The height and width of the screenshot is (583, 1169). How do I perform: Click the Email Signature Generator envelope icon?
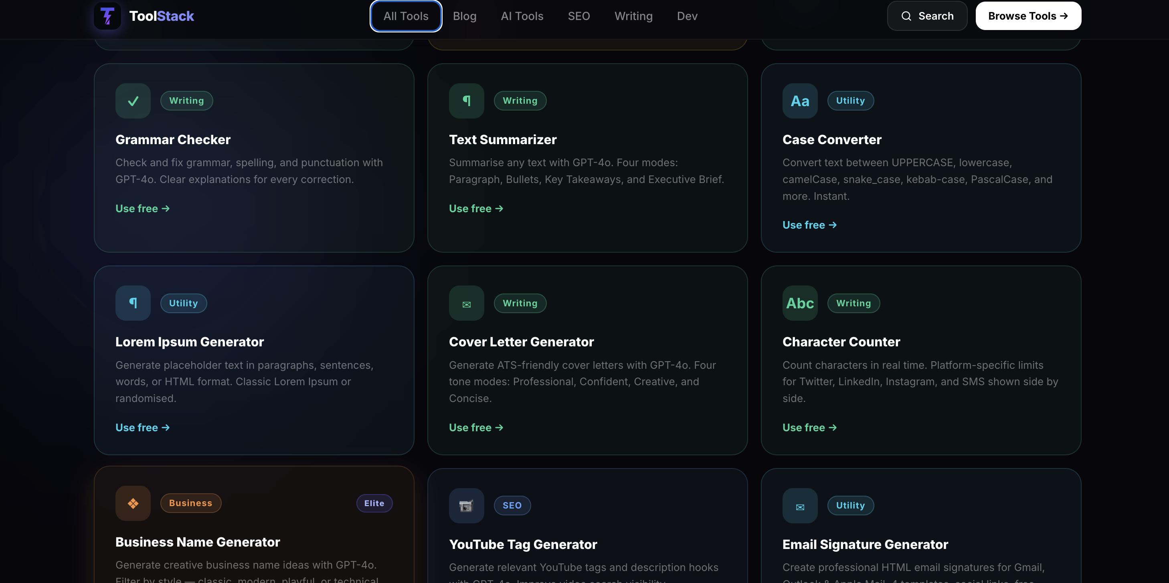pyautogui.click(x=800, y=505)
